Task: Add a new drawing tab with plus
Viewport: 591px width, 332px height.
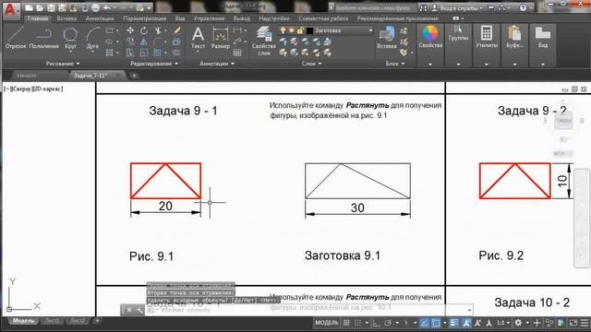Action: [134, 76]
